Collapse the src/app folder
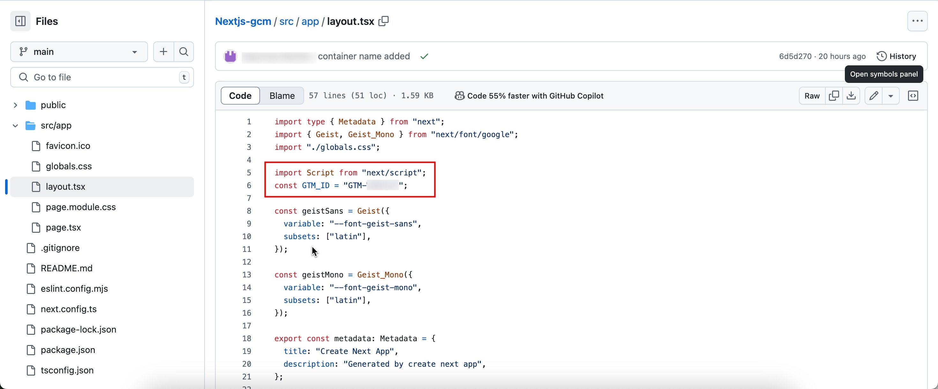938x389 pixels. click(15, 126)
